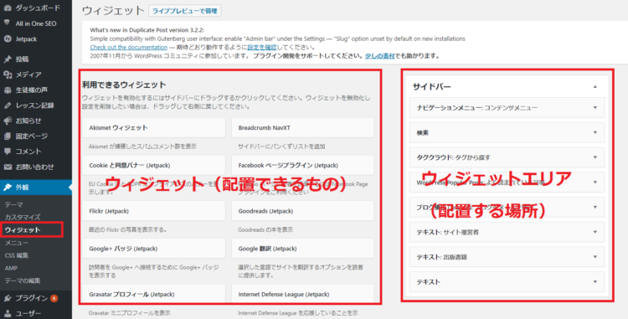Expand the 検索 widget settings

coord(595,132)
